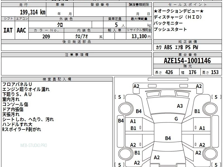This screenshot has height=167, width=223.
Task: Select the カラーNo. header
Action: click(46, 30)
